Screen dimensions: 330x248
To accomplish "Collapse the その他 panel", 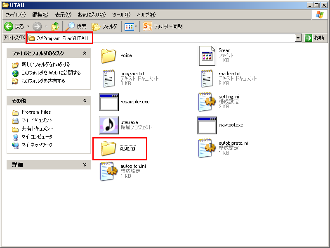I will (85, 101).
